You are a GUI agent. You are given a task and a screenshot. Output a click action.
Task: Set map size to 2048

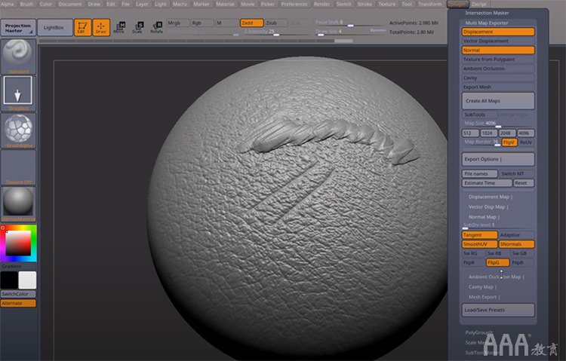coord(507,133)
